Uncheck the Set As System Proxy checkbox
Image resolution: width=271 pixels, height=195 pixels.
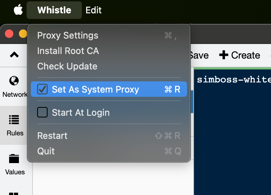pos(42,89)
